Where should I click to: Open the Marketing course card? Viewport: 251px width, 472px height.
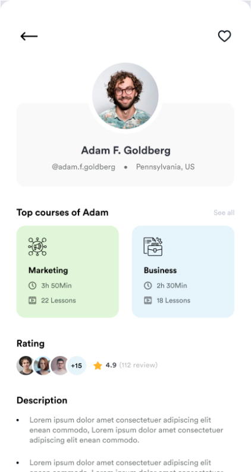tap(67, 271)
